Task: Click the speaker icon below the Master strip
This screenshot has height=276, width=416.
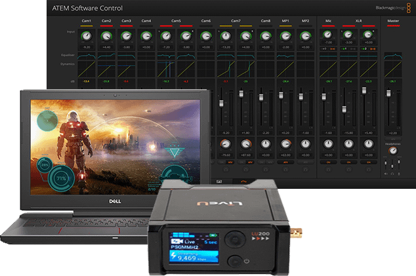Action: point(386,174)
